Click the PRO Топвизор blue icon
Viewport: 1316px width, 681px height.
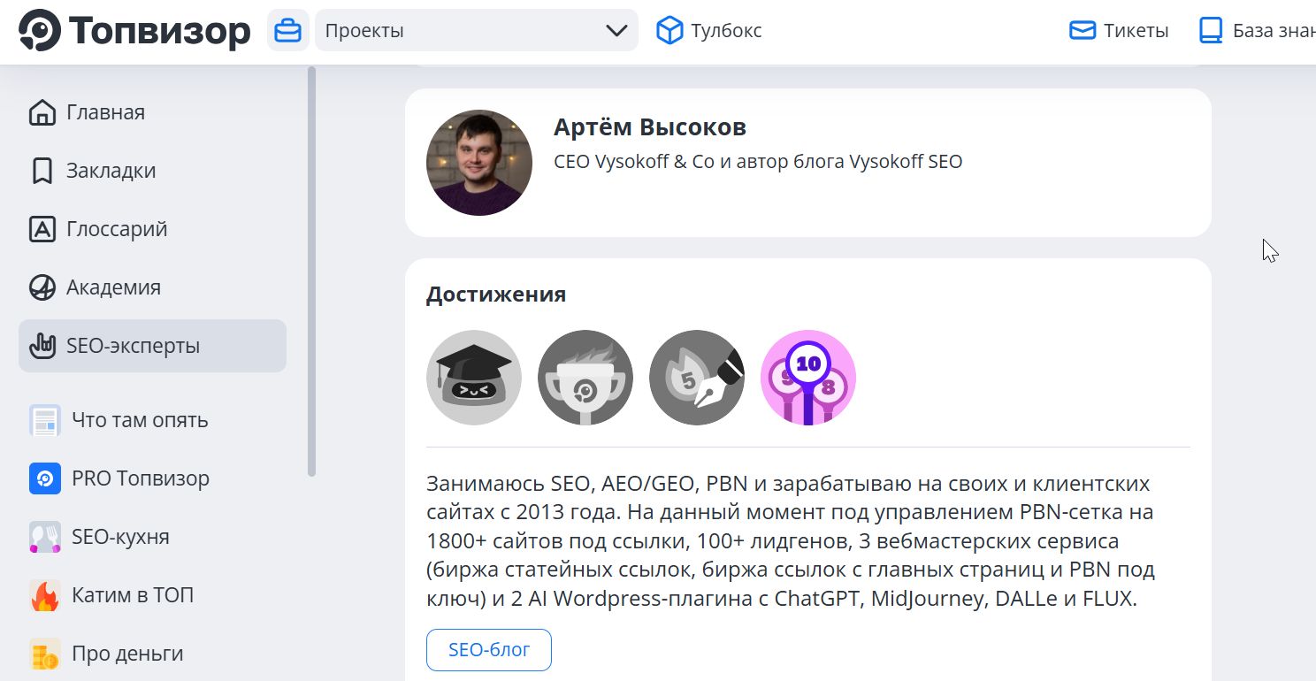point(45,478)
